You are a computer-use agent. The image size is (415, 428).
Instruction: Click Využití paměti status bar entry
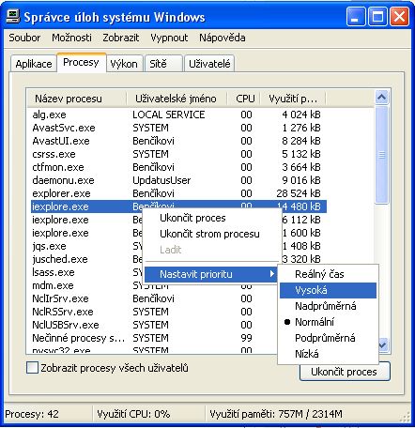276,414
